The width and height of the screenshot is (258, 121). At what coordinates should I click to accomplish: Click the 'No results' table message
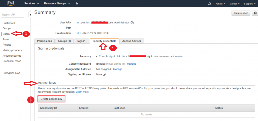(146, 114)
